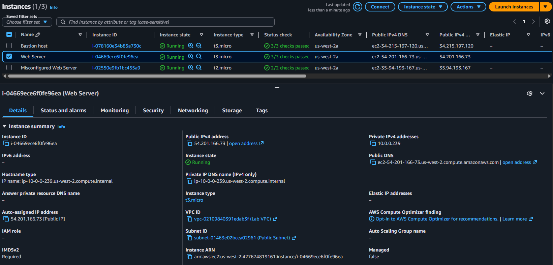Switch to the Security tab
Viewport: 553px width, 265px height.
pyautogui.click(x=153, y=110)
